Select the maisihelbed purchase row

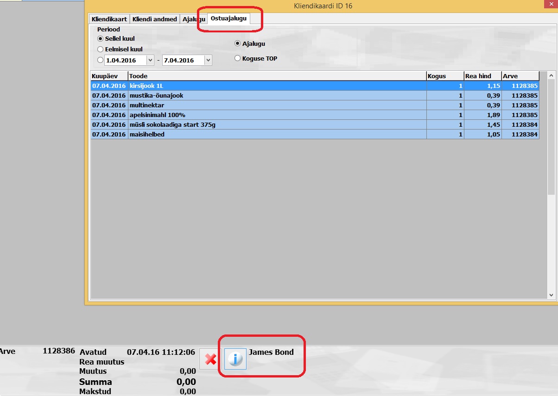[x=277, y=134]
